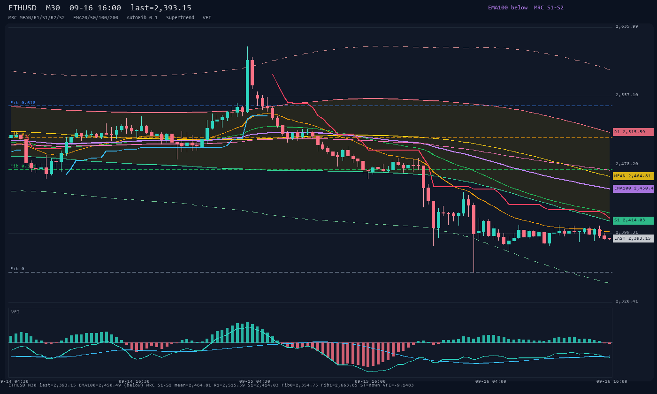Click the Fib 0.5 level label
657x394 pixels.
[20, 134]
